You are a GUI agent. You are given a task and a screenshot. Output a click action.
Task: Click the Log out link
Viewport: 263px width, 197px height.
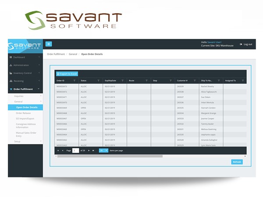246,44
